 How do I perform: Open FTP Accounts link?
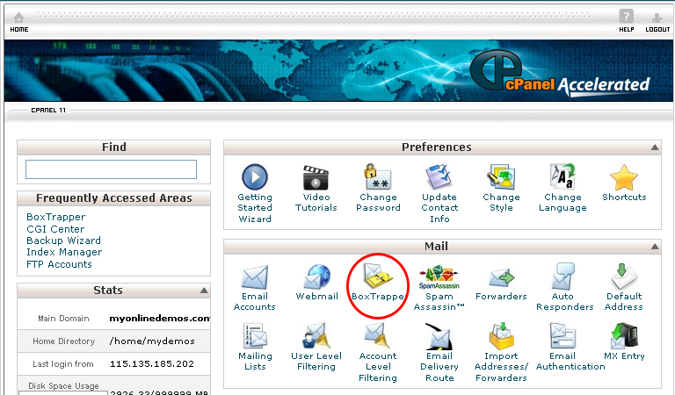click(59, 264)
